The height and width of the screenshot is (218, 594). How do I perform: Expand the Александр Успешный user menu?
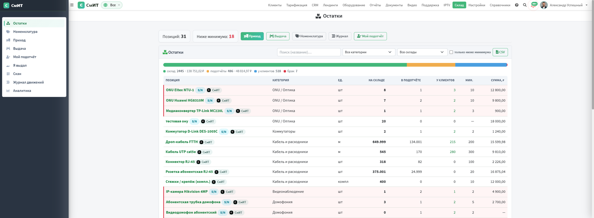[568, 5]
